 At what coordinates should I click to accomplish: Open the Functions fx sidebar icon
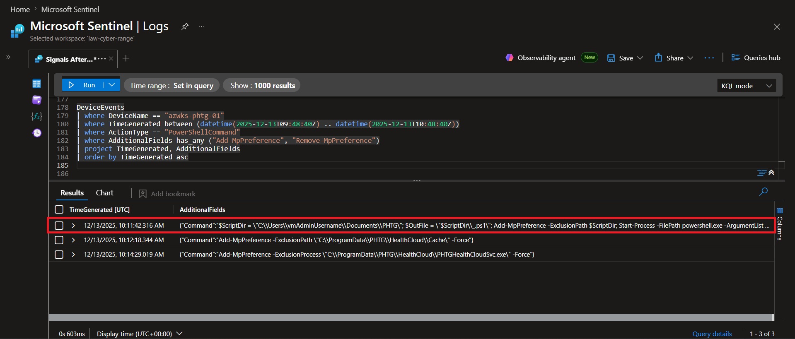click(37, 116)
